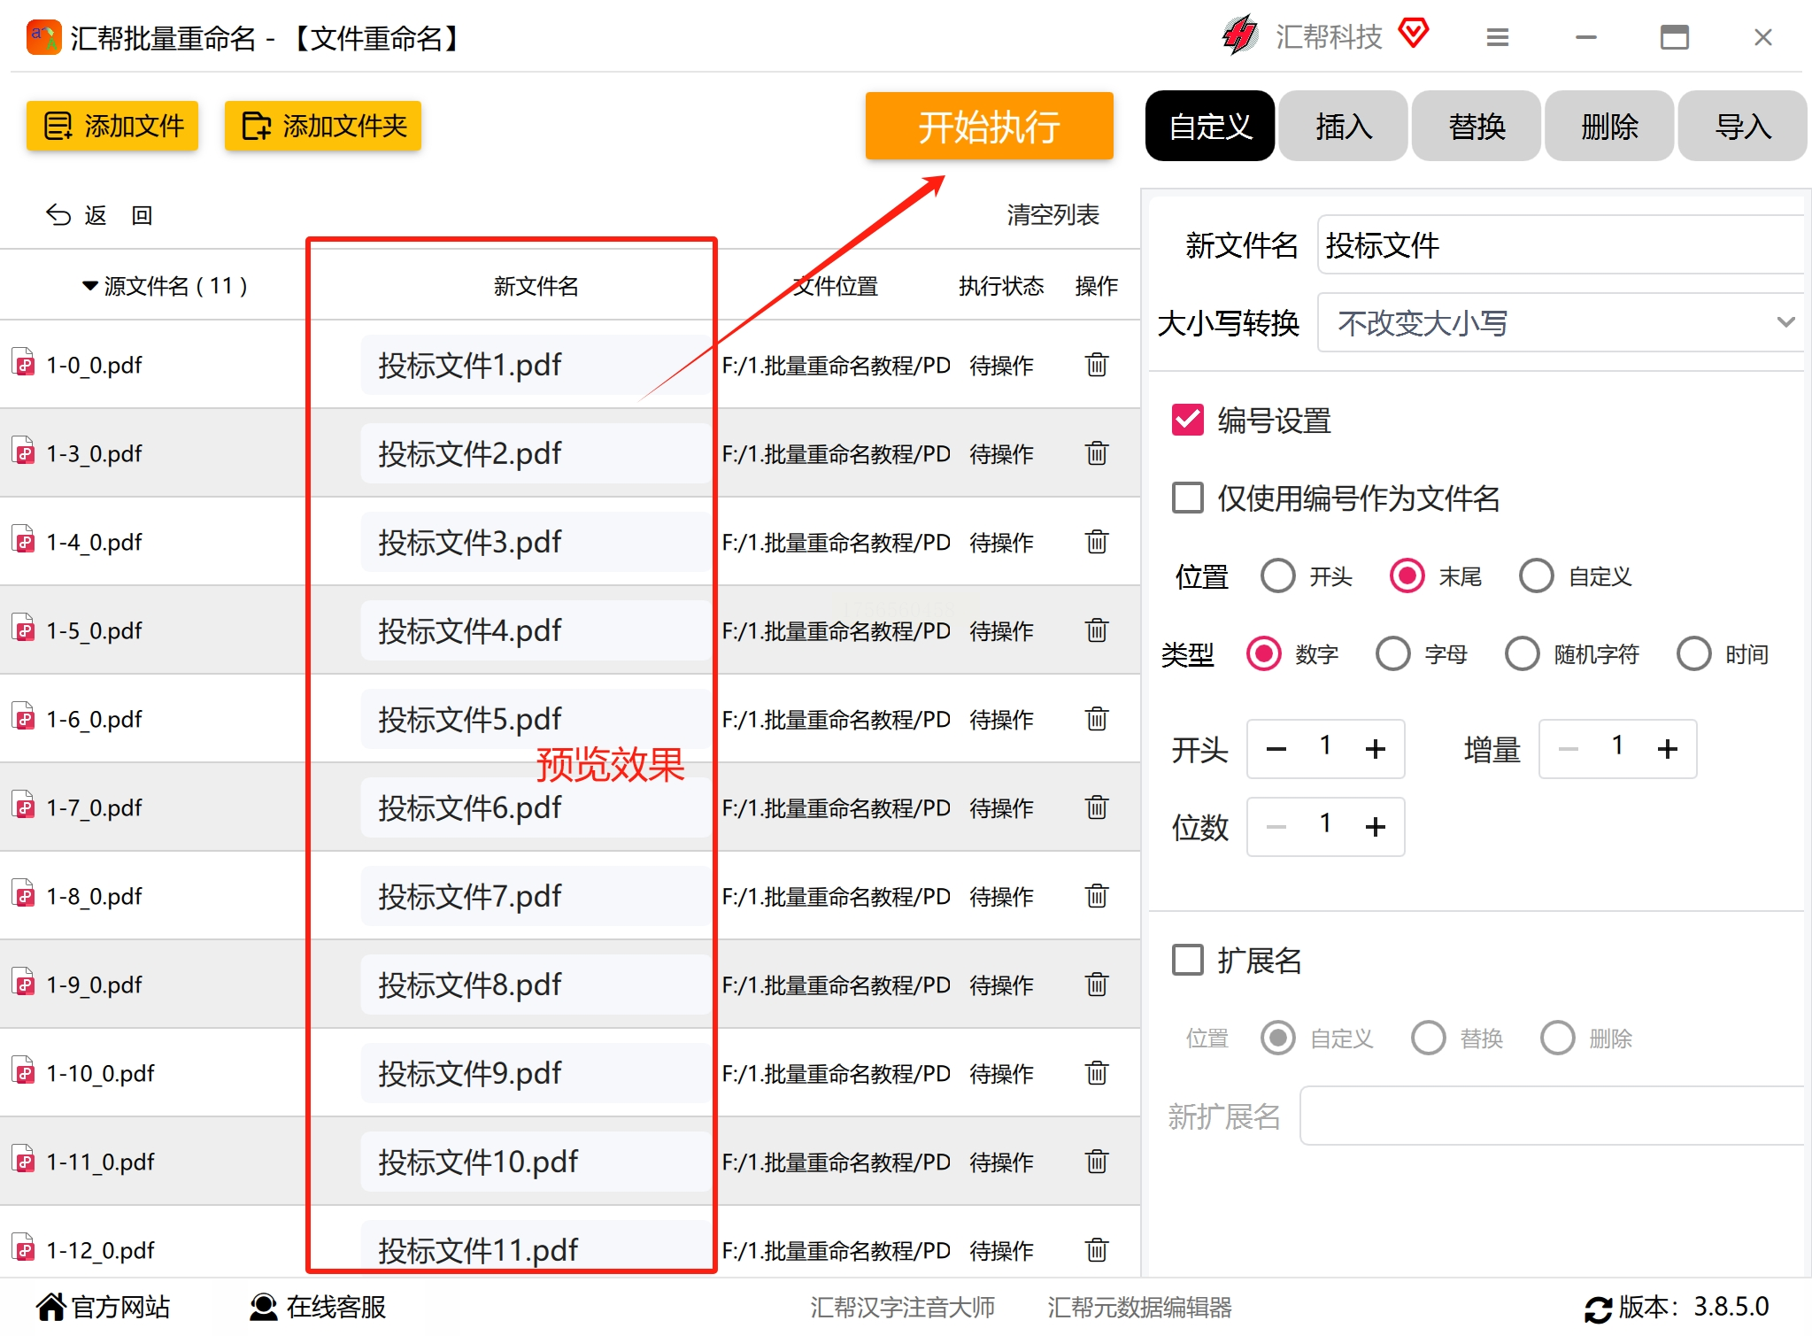
Task: Uncheck the 编号设置 checkbox
Action: [1187, 420]
